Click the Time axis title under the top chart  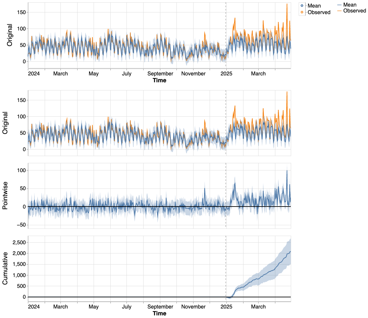click(159, 80)
